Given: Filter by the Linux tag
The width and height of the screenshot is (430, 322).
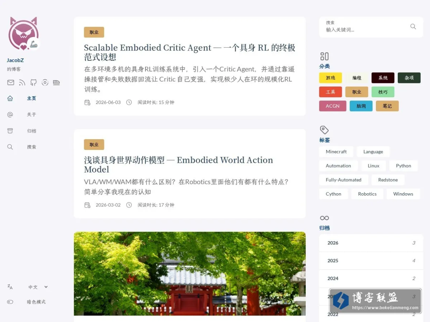Looking at the screenshot, I should [373, 166].
